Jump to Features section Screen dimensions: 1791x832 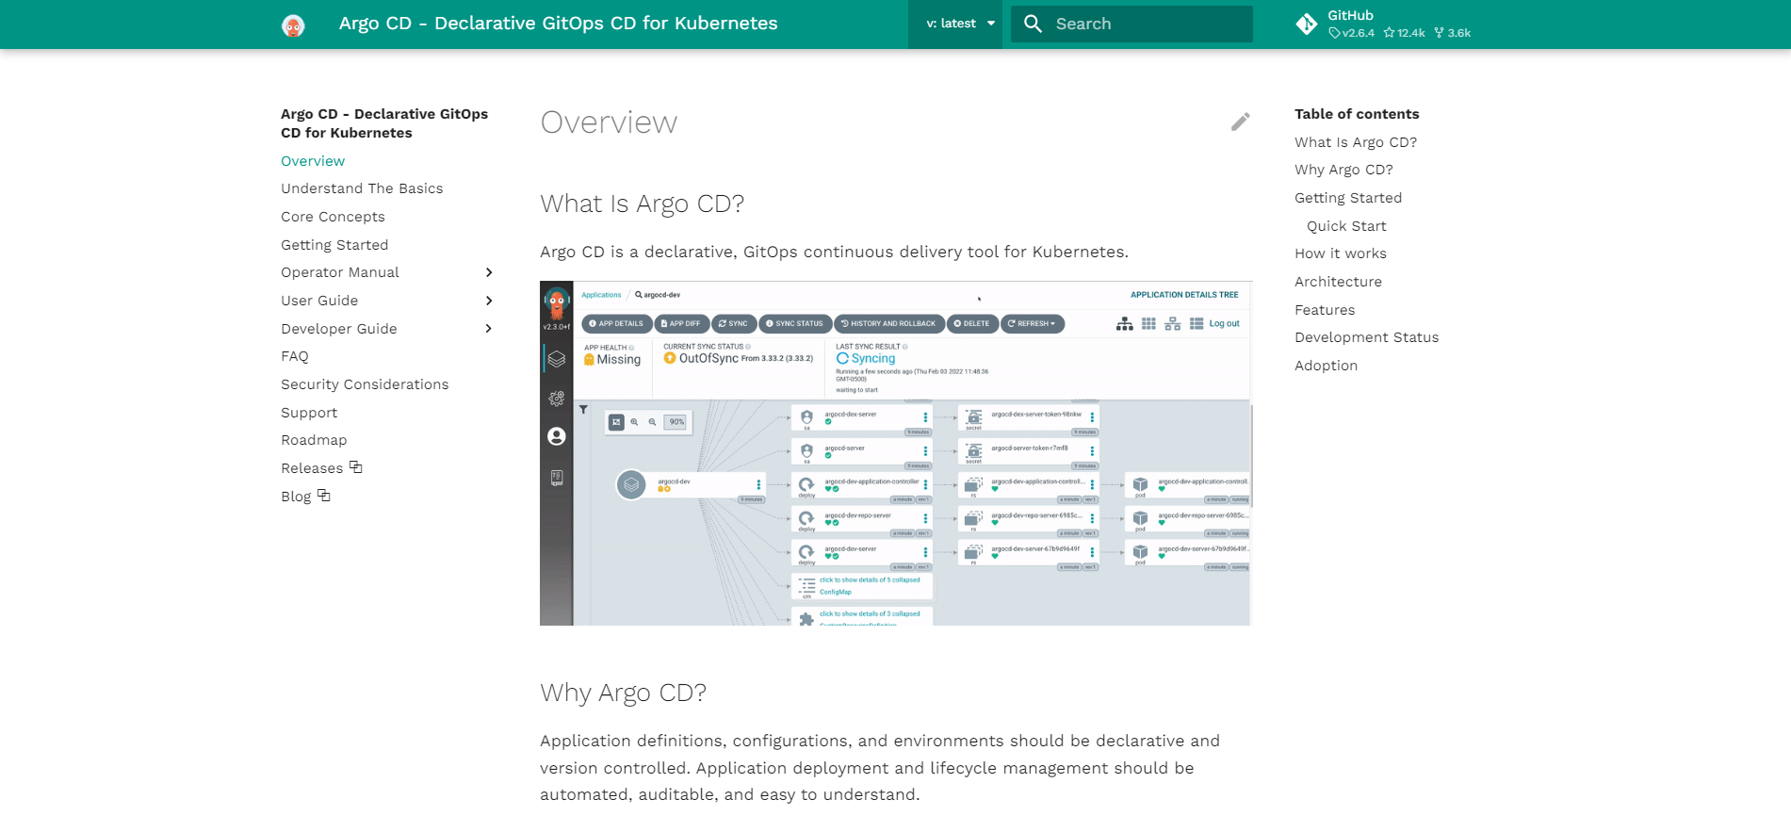click(1325, 310)
